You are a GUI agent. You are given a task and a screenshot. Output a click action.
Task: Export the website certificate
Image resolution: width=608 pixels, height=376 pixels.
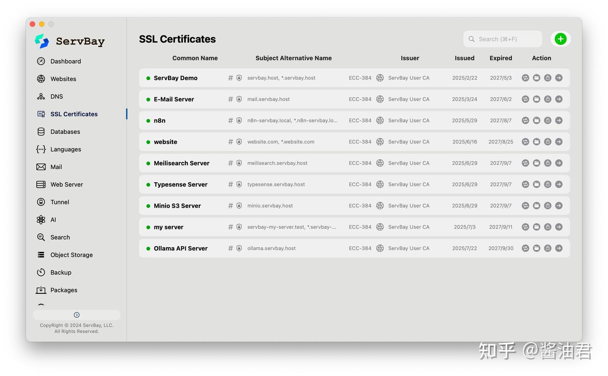coord(548,142)
